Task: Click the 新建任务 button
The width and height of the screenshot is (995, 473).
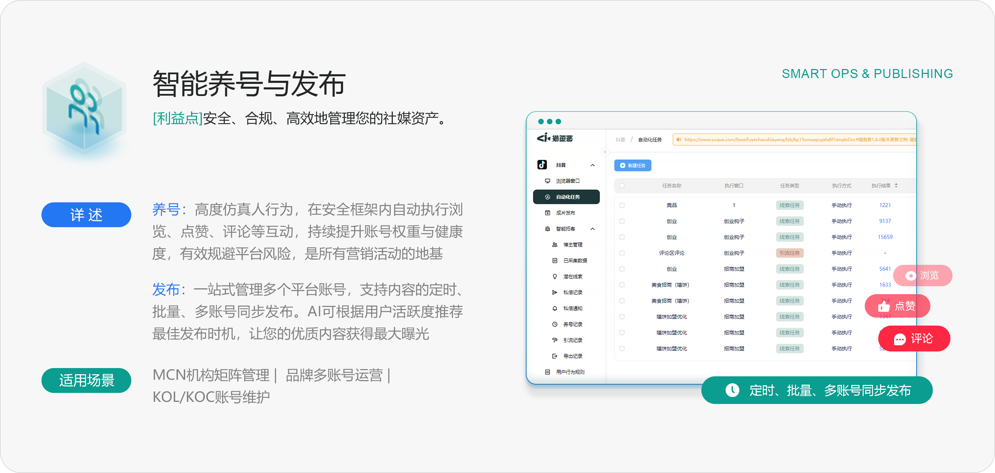Action: [632, 166]
